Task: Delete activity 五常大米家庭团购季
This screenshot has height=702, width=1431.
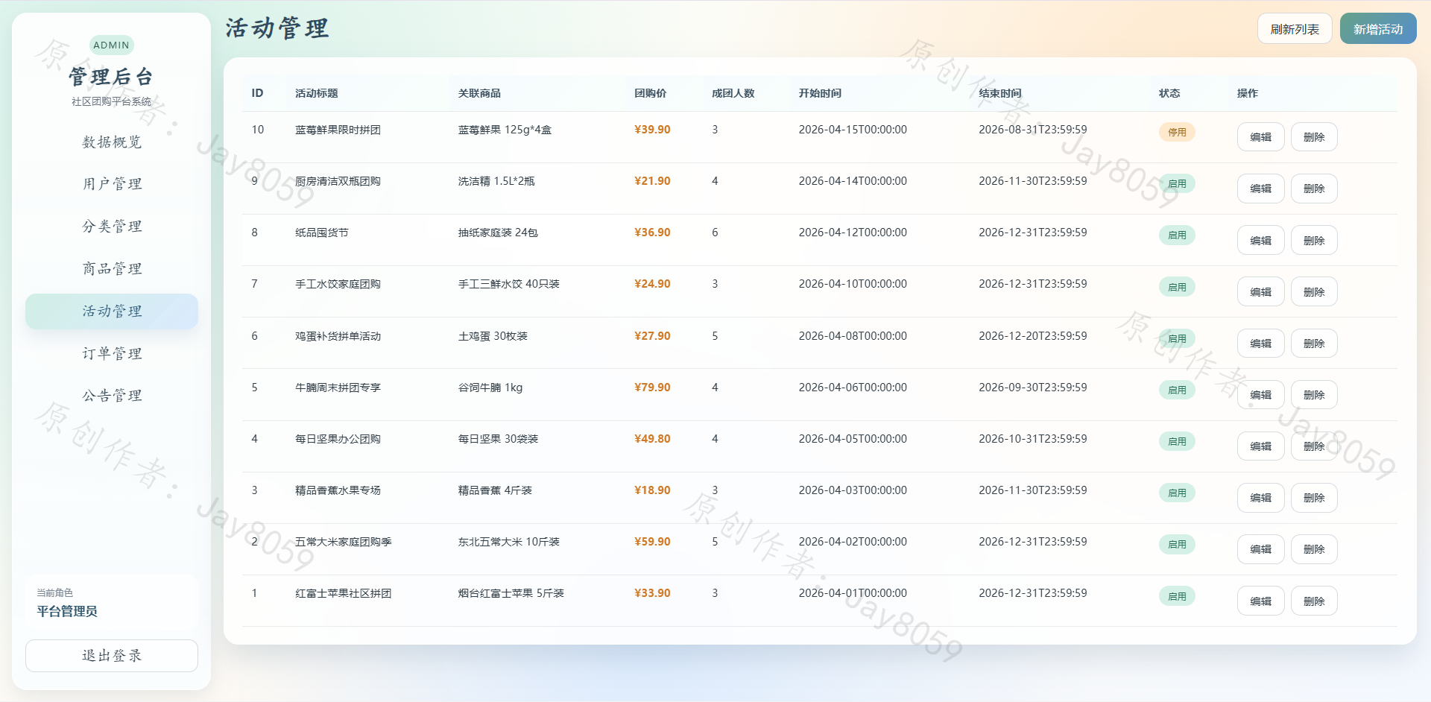Action: pyautogui.click(x=1314, y=549)
